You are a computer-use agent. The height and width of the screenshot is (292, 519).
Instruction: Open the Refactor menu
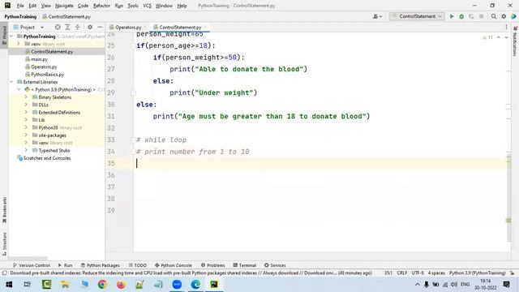pos(101,6)
